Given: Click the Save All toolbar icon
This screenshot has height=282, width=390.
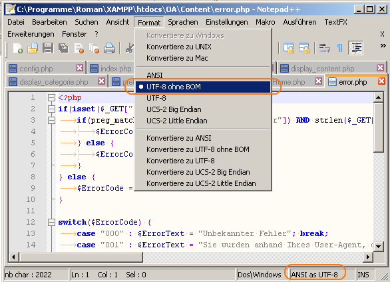Looking at the screenshot, I should tap(63, 48).
